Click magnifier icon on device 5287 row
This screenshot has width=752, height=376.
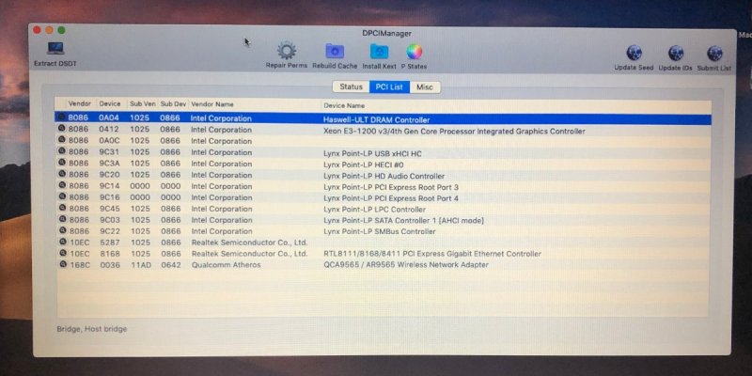click(62, 242)
